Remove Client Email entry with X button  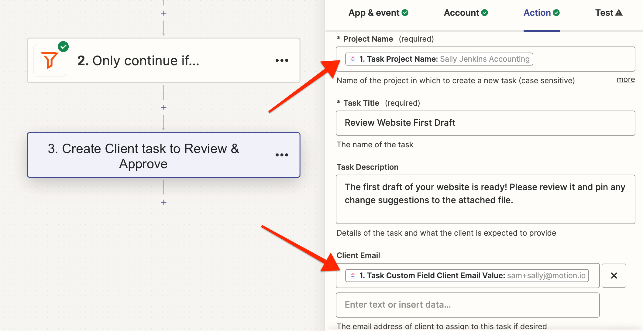click(x=614, y=275)
